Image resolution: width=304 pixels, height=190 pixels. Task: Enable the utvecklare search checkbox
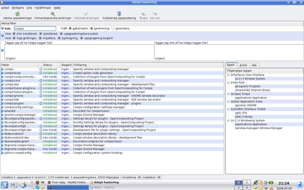pos(113,28)
